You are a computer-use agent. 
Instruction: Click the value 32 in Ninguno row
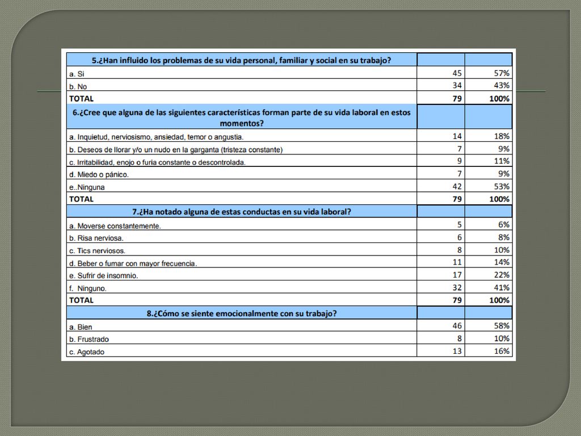[x=457, y=287]
